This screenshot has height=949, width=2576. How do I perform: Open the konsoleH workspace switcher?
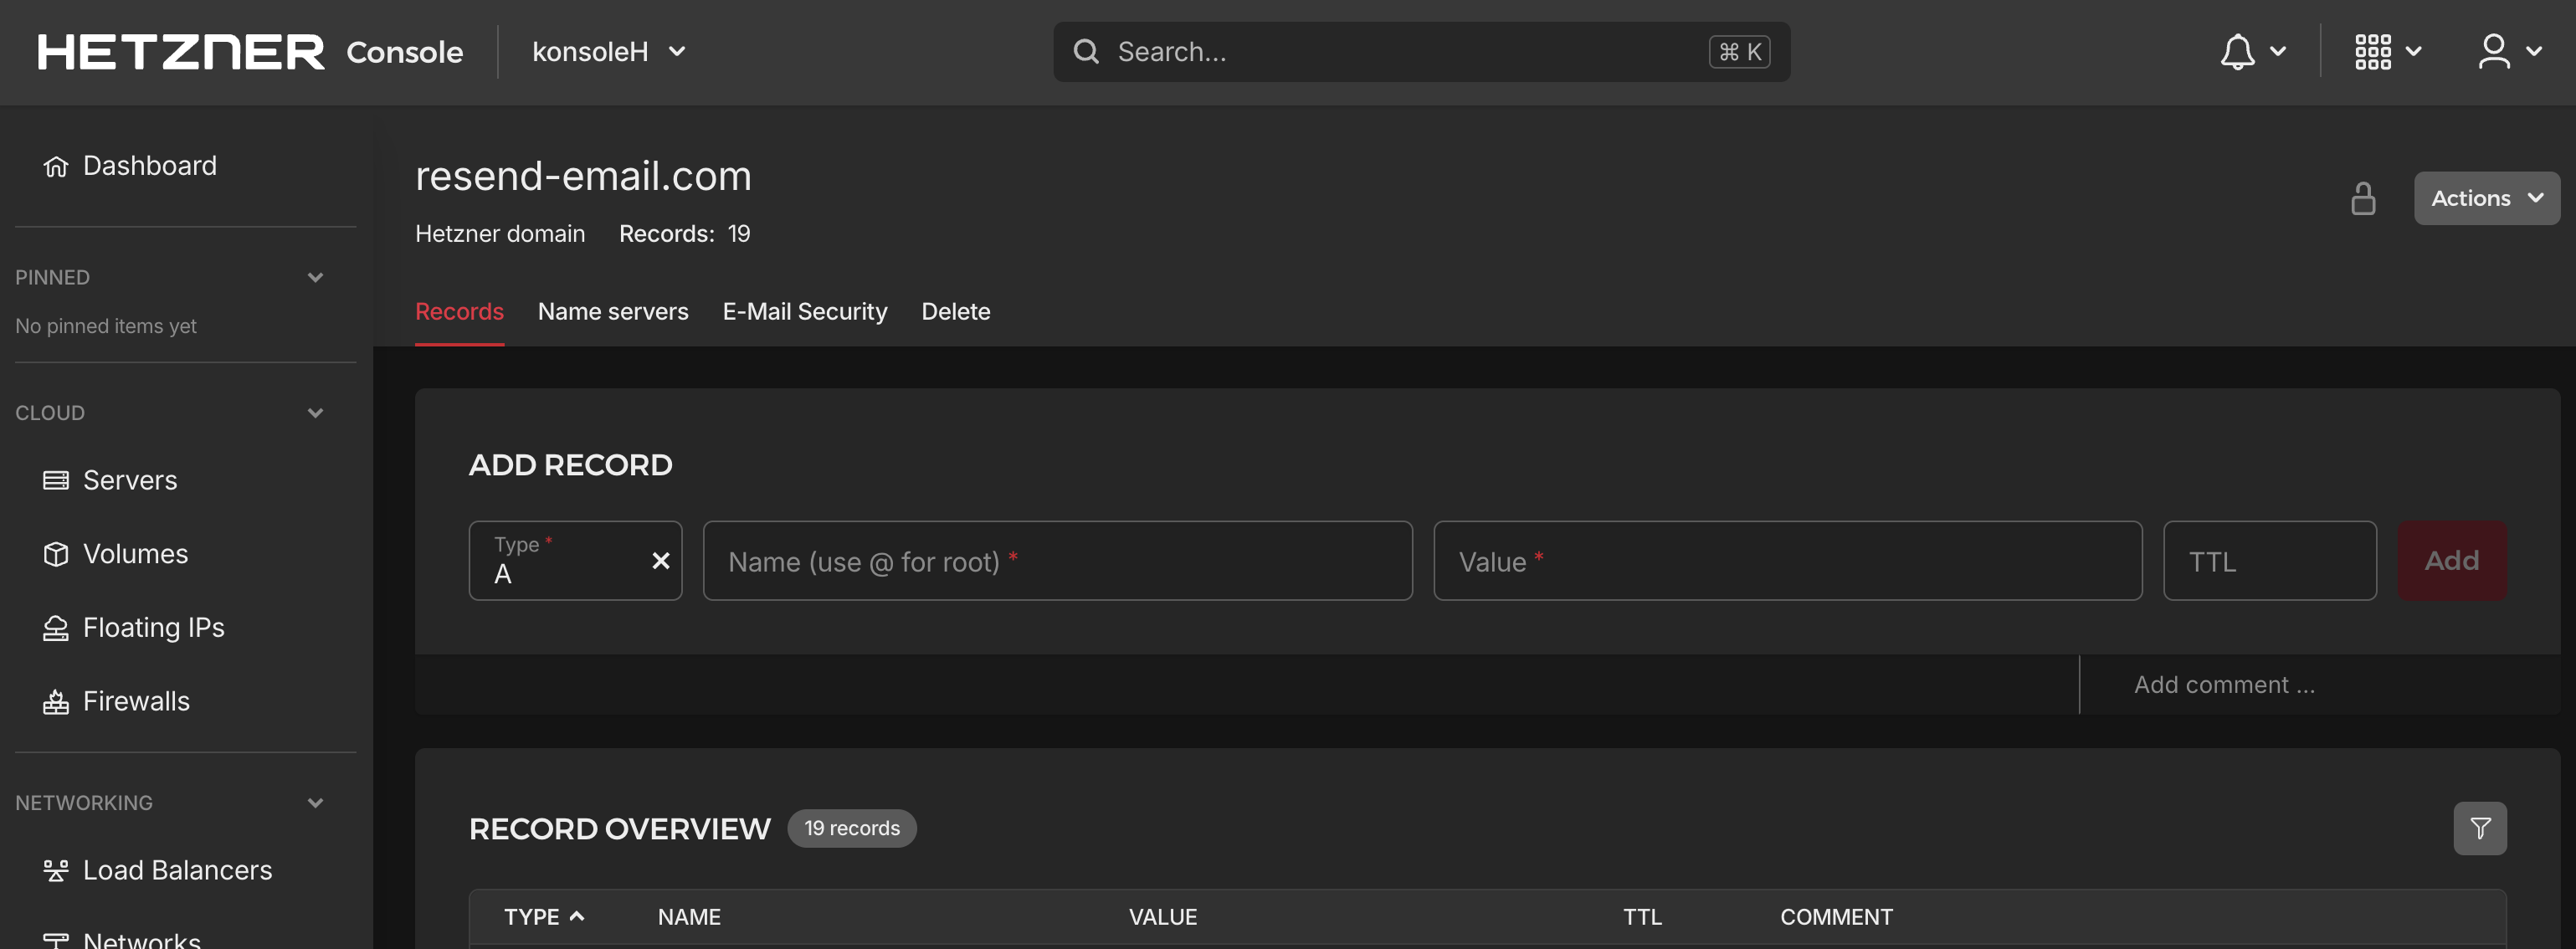click(x=608, y=51)
